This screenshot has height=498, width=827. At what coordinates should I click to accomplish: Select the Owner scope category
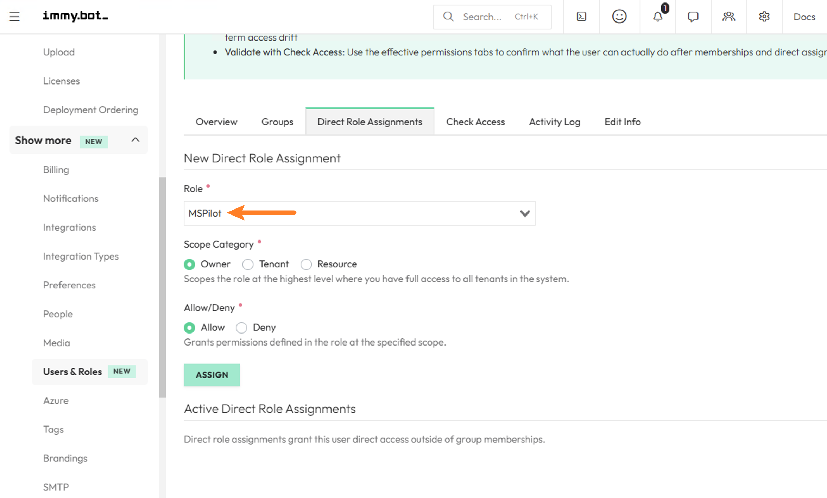point(189,264)
